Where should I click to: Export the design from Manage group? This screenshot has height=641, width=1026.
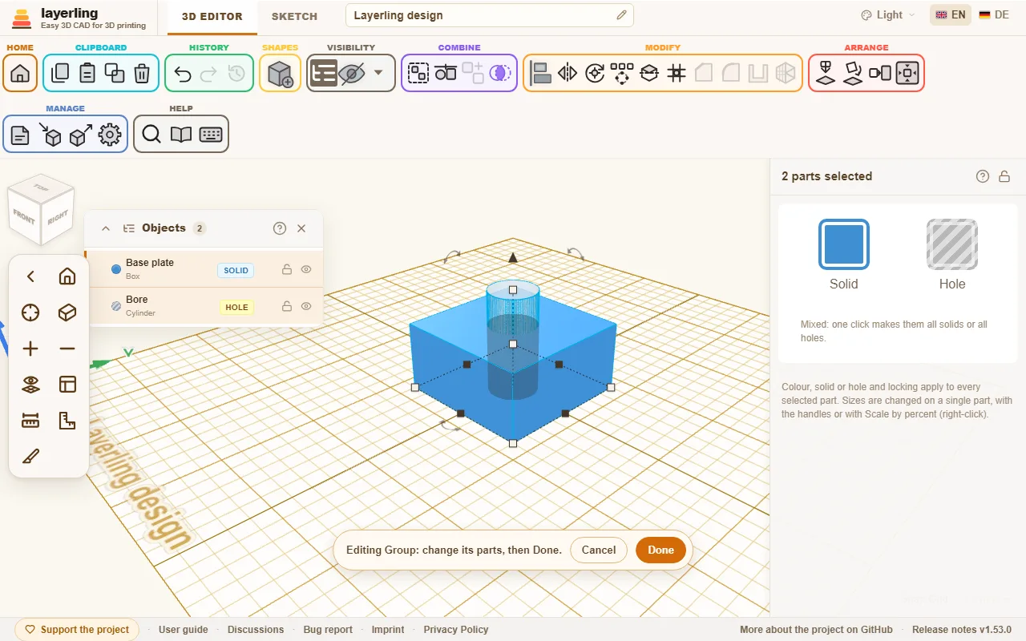[x=79, y=135]
